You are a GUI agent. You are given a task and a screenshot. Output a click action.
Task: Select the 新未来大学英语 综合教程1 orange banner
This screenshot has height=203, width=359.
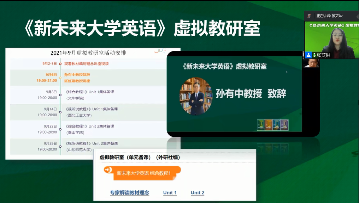coord(143,173)
